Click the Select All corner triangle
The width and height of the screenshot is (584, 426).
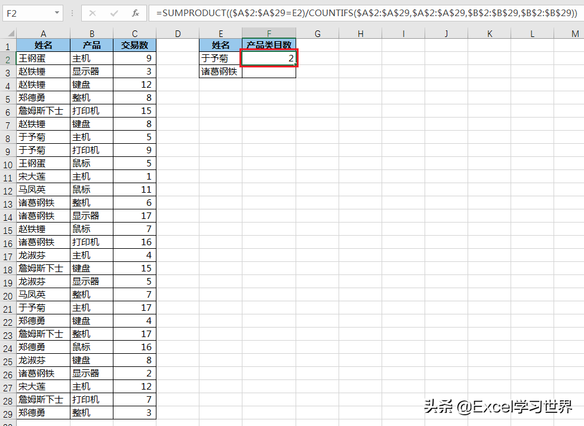pos(11,33)
